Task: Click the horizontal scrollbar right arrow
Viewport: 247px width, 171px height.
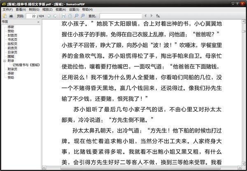Action: tap(240, 168)
